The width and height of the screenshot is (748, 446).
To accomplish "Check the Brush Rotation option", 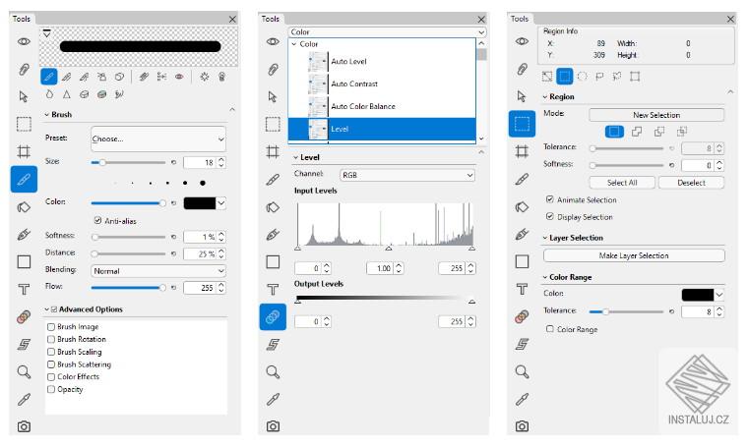I will [x=51, y=339].
